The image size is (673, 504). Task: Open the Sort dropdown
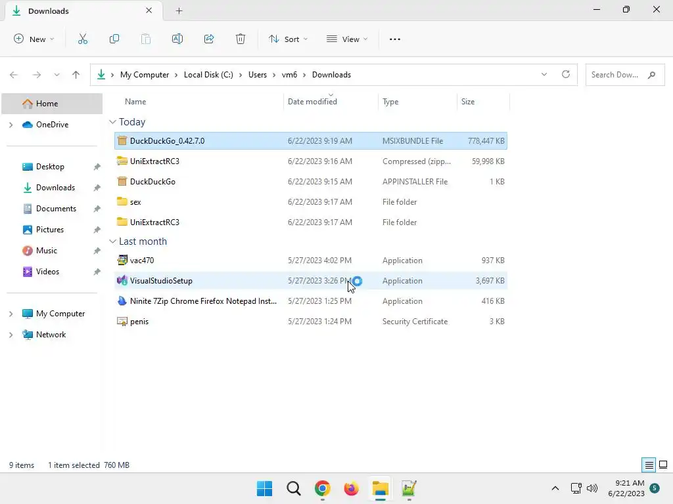[x=288, y=39]
